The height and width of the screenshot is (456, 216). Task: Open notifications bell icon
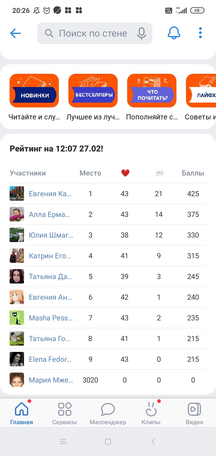pos(174,33)
